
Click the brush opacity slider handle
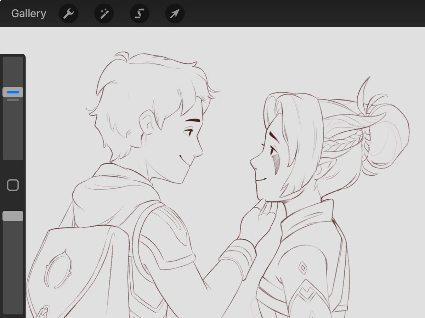13,216
